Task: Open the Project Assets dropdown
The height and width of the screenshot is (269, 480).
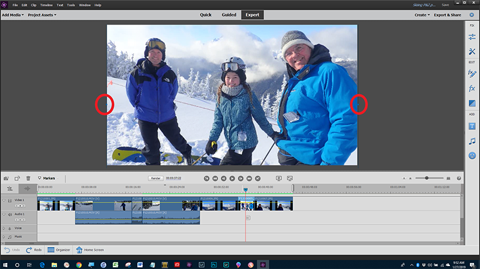Action: pyautogui.click(x=42, y=14)
